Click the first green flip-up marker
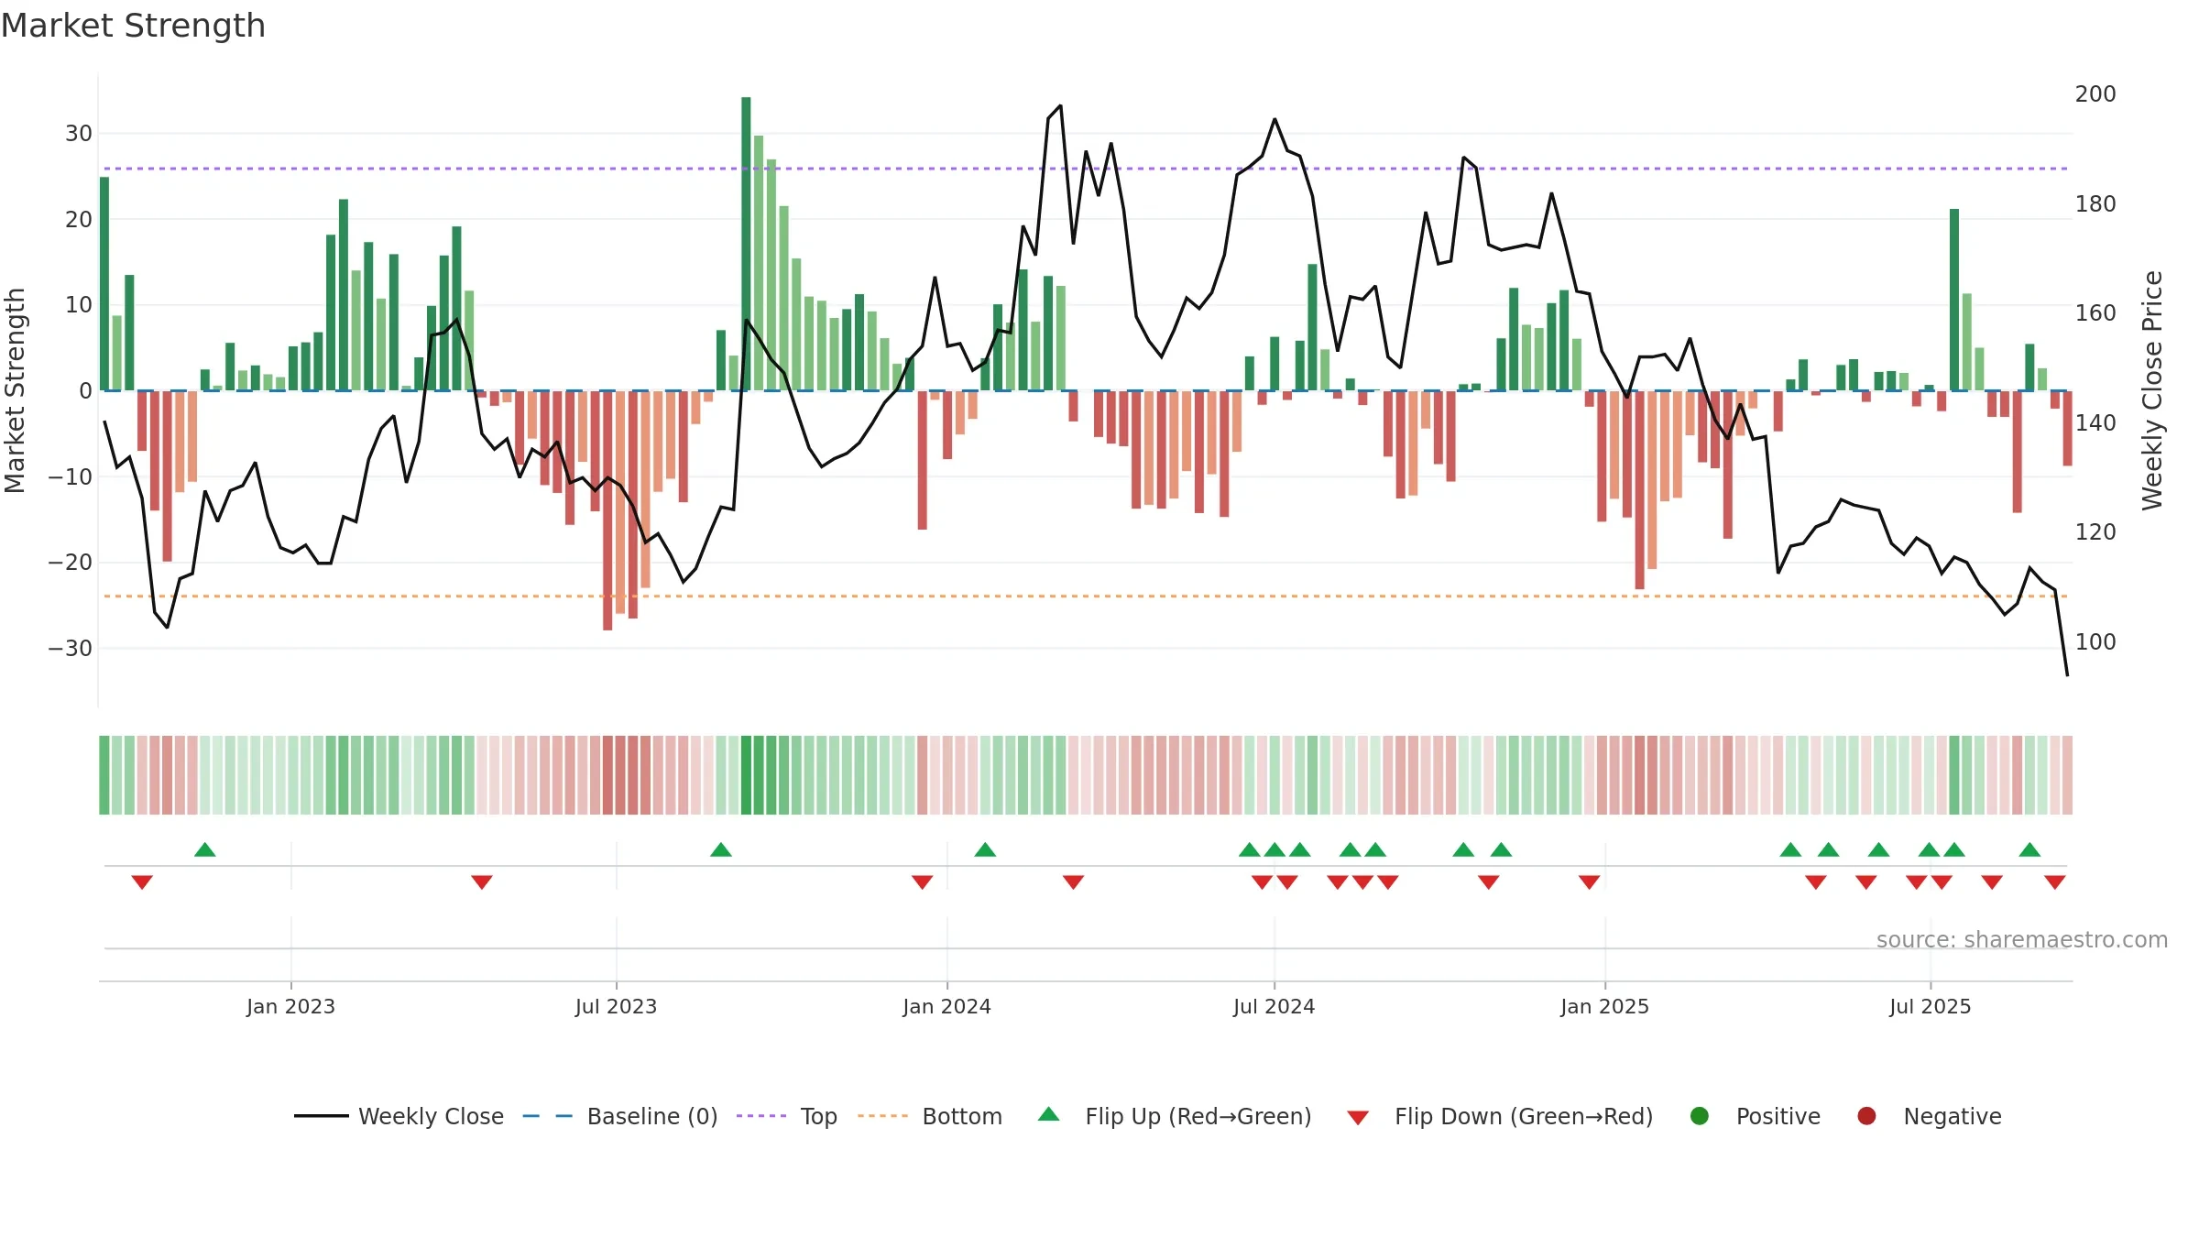 (205, 849)
